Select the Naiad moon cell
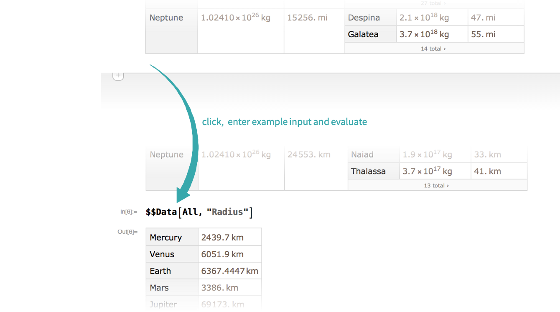This screenshot has width=560, height=312. (x=362, y=154)
